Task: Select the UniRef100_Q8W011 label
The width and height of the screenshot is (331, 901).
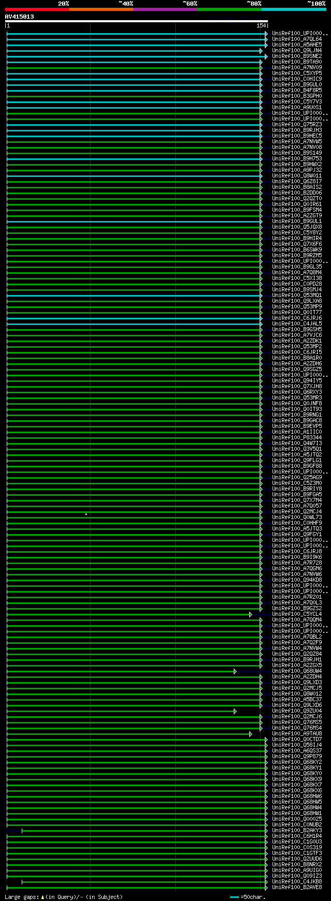Action: click(297, 176)
